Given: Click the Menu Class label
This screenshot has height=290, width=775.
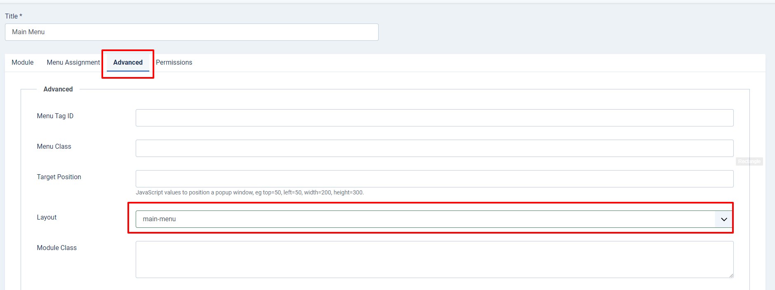Looking at the screenshot, I should tap(54, 147).
